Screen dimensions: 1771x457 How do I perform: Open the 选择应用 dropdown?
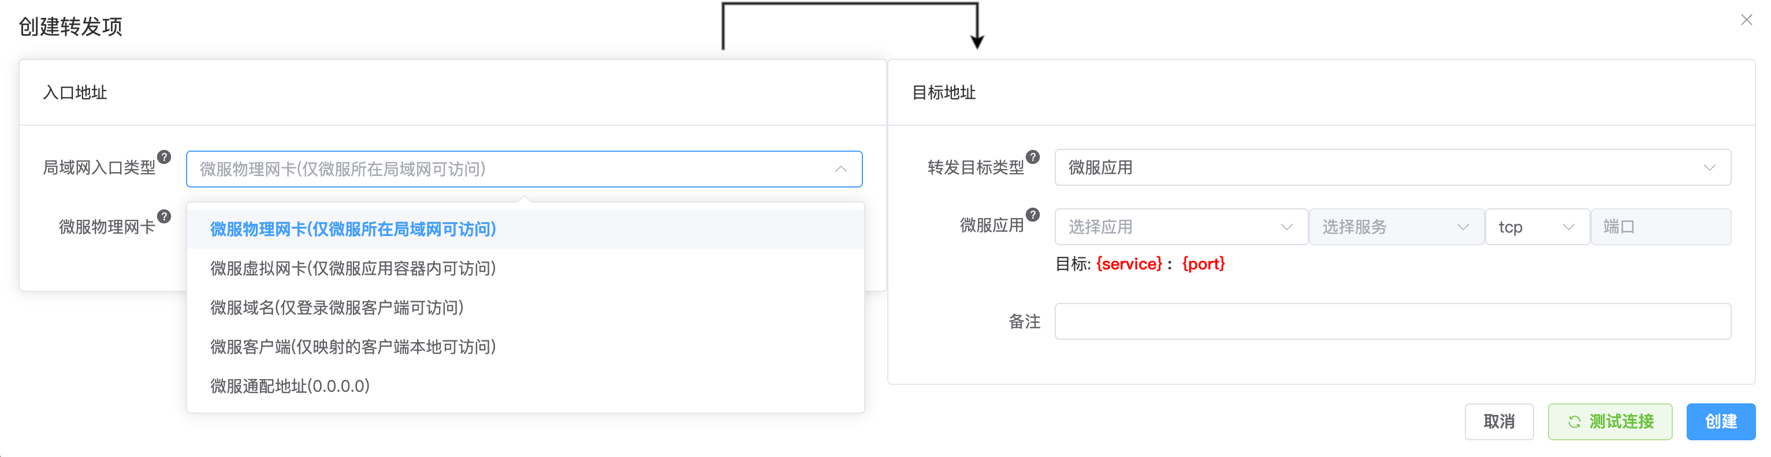point(1181,227)
